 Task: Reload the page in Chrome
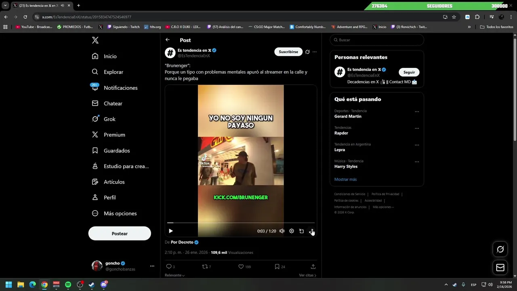coord(25,17)
